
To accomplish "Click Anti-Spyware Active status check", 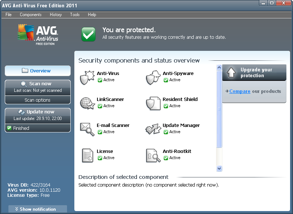I will pyautogui.click(x=166, y=80).
